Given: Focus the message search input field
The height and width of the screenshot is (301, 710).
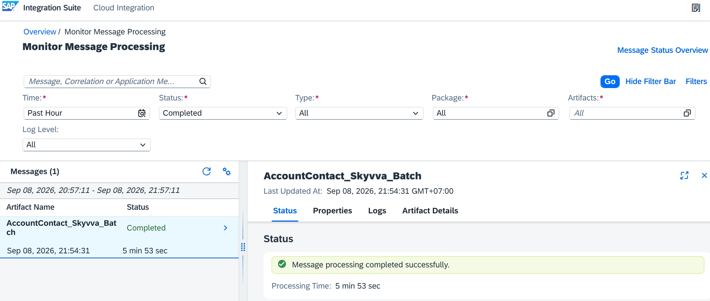Looking at the screenshot, I should pyautogui.click(x=117, y=82).
